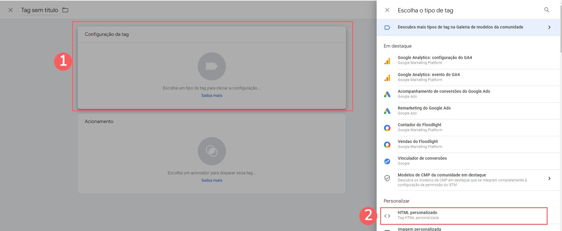Click the Remarketing do Google Ads icon

tap(387, 111)
